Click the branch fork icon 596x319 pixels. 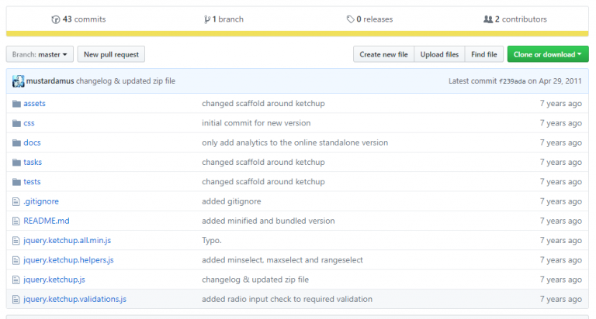207,19
